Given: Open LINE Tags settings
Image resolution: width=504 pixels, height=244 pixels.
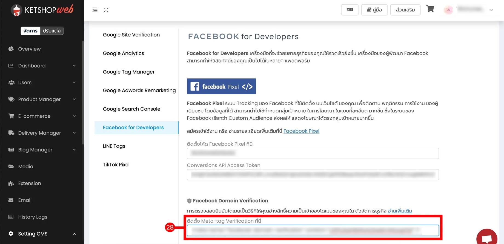Looking at the screenshot, I should coord(114,146).
